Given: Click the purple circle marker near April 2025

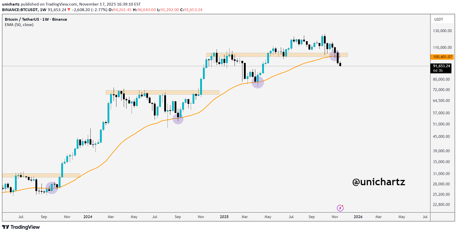Looking at the screenshot, I should (x=258, y=82).
